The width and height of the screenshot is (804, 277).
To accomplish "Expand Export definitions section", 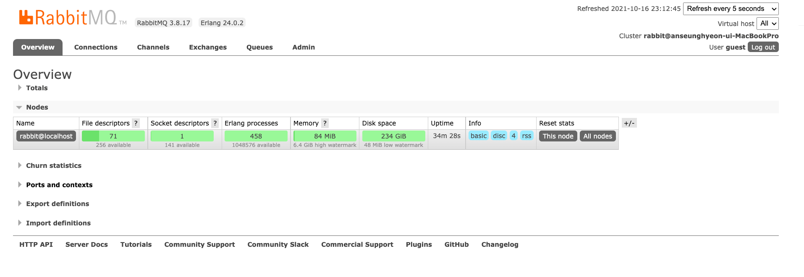I will tap(57, 204).
